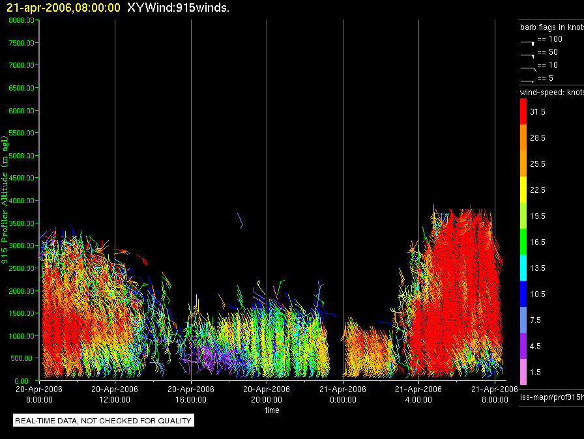The height and width of the screenshot is (439, 584).
Task: Click the light blue 7.5 knots swatch
Action: click(523, 320)
